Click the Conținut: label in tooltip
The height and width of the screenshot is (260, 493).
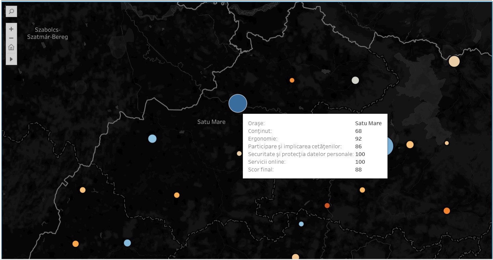tap(260, 131)
